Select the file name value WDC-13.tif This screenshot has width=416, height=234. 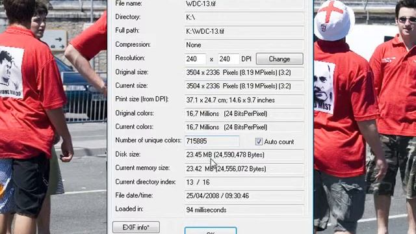(x=244, y=4)
